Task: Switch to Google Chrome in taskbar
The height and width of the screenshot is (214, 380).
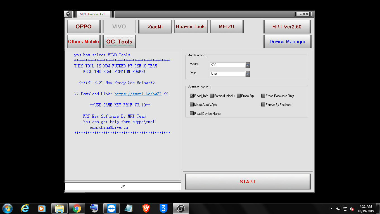Action: 77,208
